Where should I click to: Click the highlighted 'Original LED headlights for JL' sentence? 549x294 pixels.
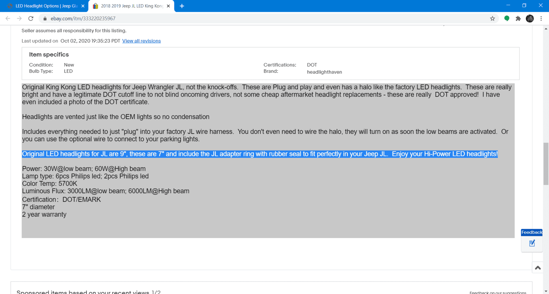click(260, 154)
